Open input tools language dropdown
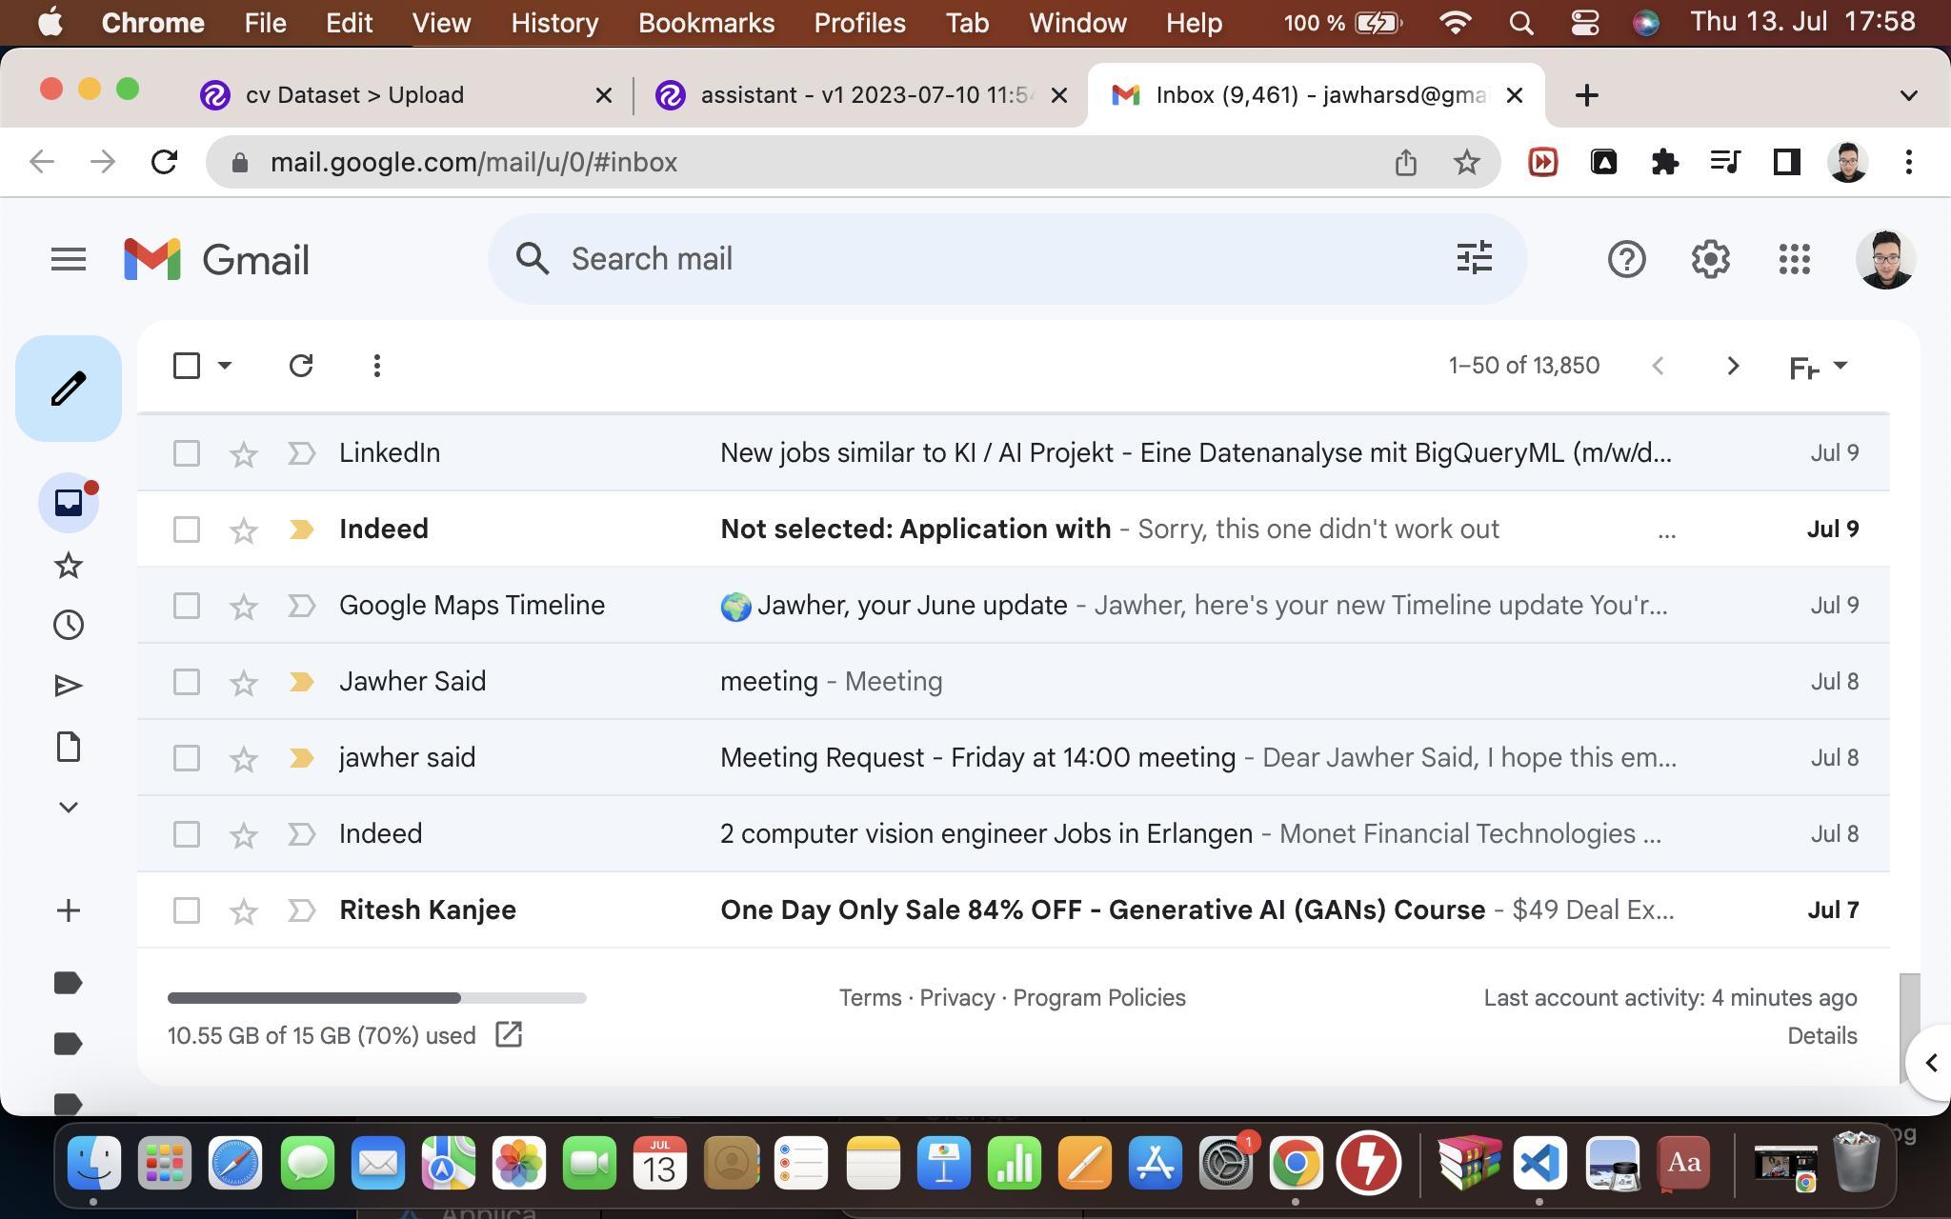Image resolution: width=1951 pixels, height=1219 pixels. click(1818, 366)
